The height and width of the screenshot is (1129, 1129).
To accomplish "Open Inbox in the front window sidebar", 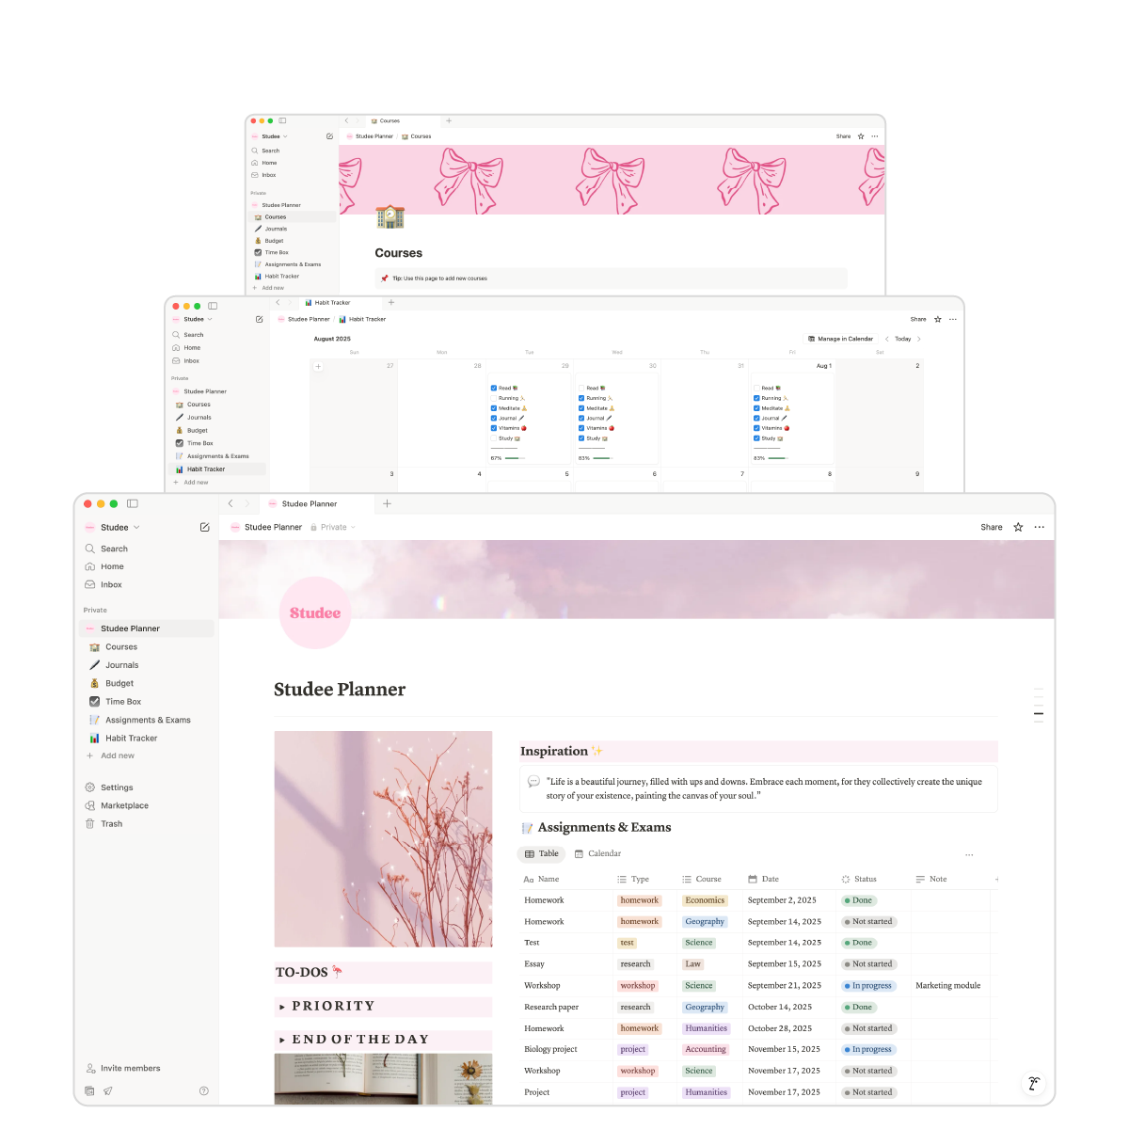I will pyautogui.click(x=111, y=585).
